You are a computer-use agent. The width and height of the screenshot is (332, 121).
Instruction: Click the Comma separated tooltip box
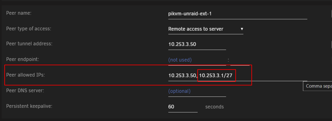click(318, 86)
